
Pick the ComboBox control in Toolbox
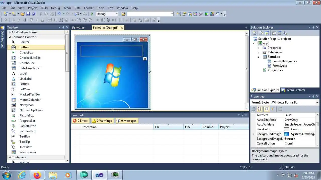pos(36,63)
